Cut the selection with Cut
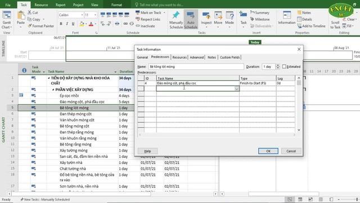This screenshot has height=203, width=360. coord(33,12)
